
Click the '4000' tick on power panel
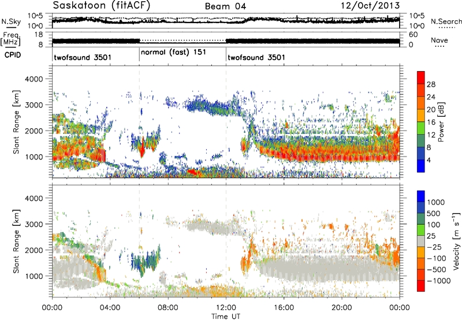(33, 79)
